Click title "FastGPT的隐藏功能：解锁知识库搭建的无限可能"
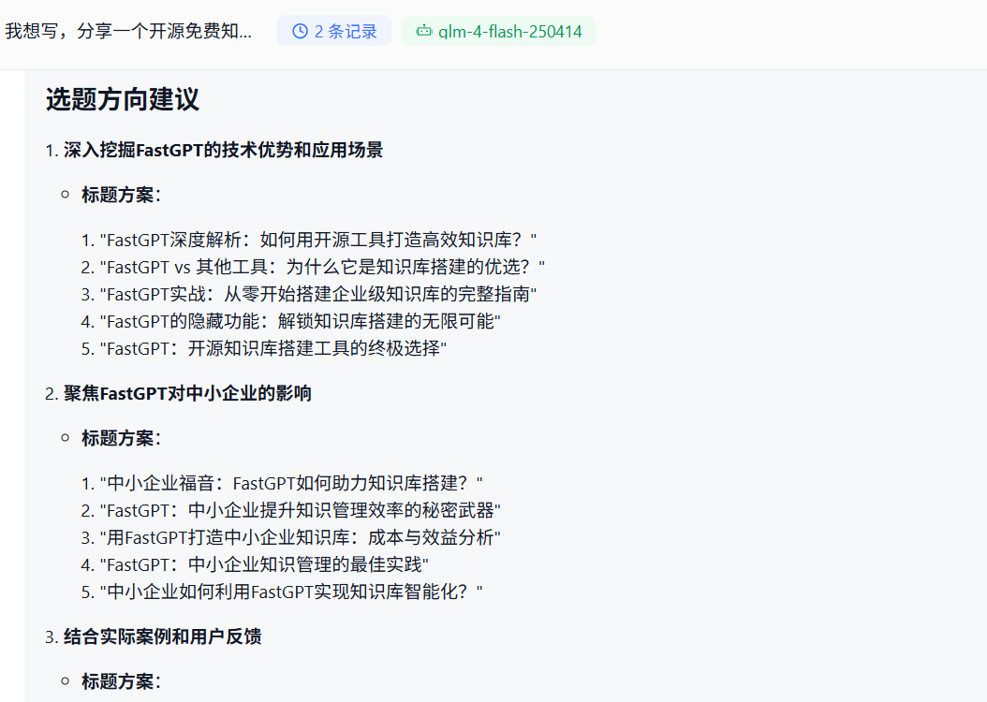The width and height of the screenshot is (987, 702). click(300, 321)
